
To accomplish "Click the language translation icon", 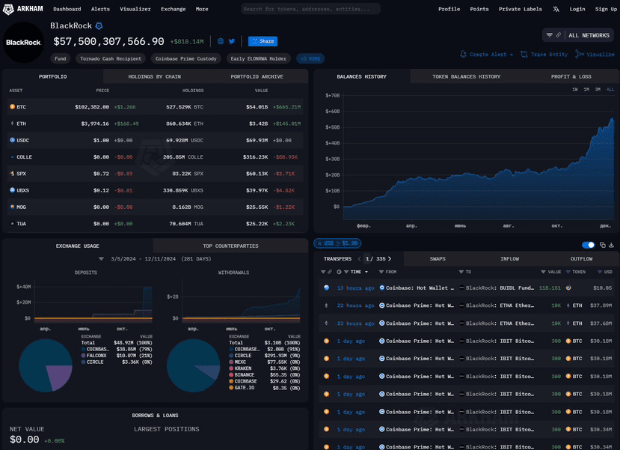I will pos(556,9).
